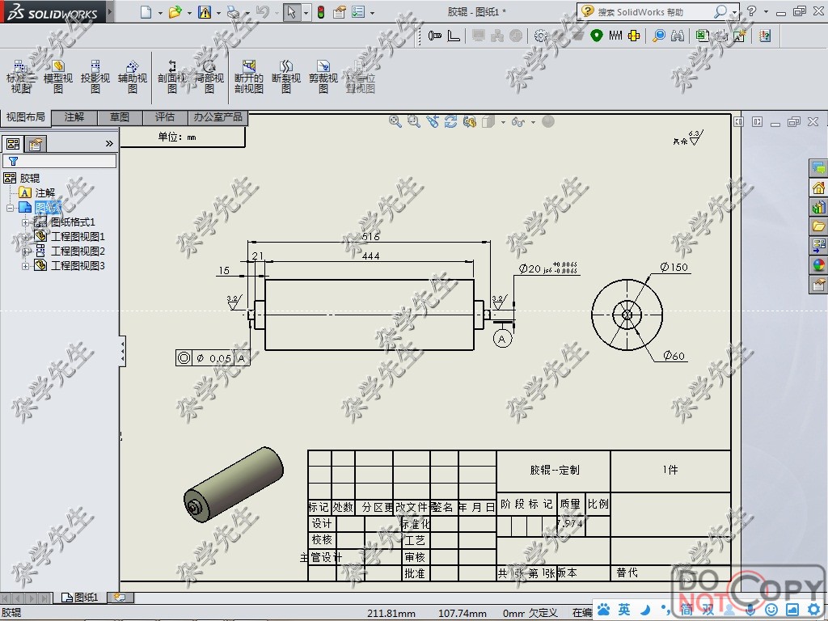
Task: Click the Excel design table icon
Action: pos(702,36)
